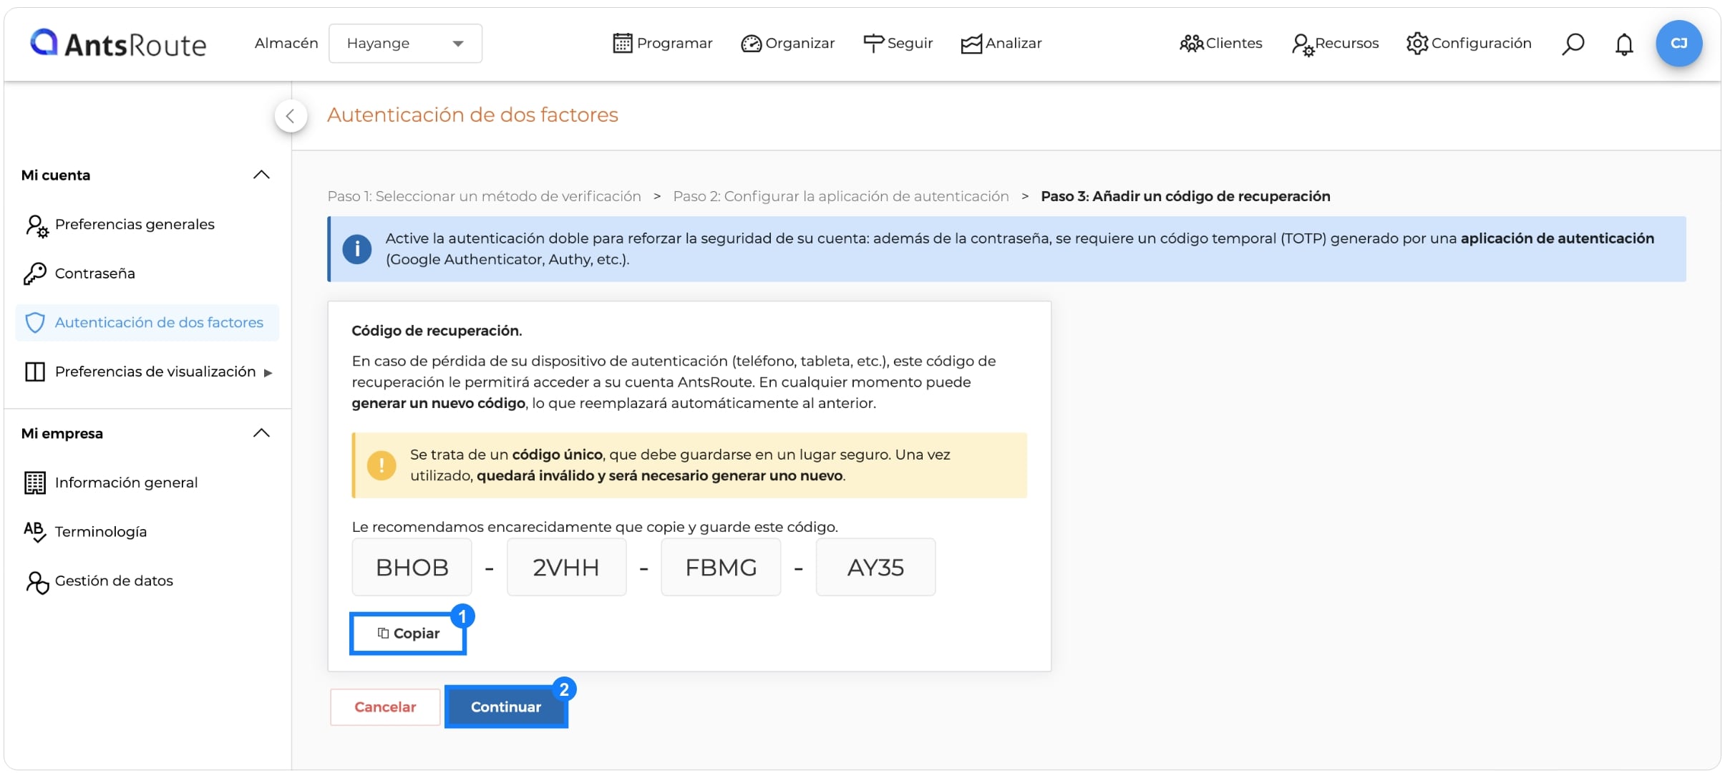1725x776 pixels.
Task: Open the CJ user avatar menu
Action: point(1678,44)
